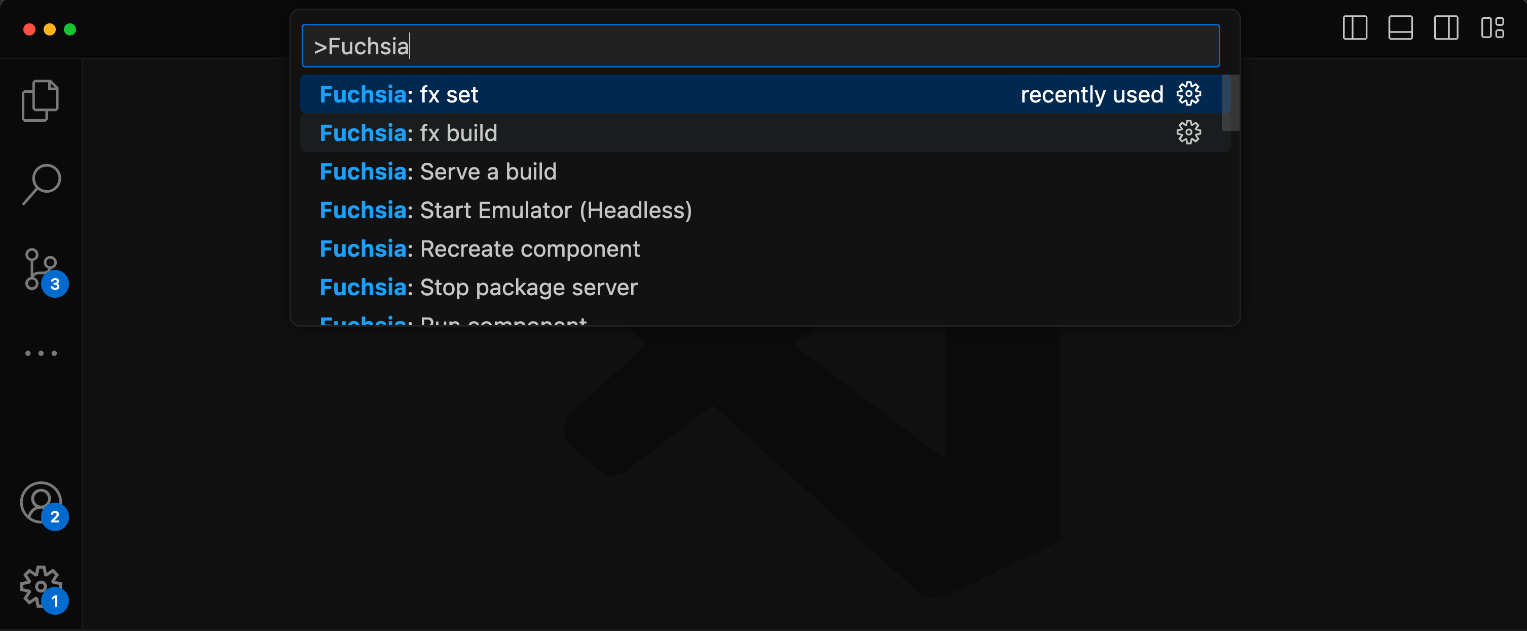The image size is (1527, 631).
Task: Expand Additional Views with the ellipsis icon
Action: pyautogui.click(x=41, y=353)
